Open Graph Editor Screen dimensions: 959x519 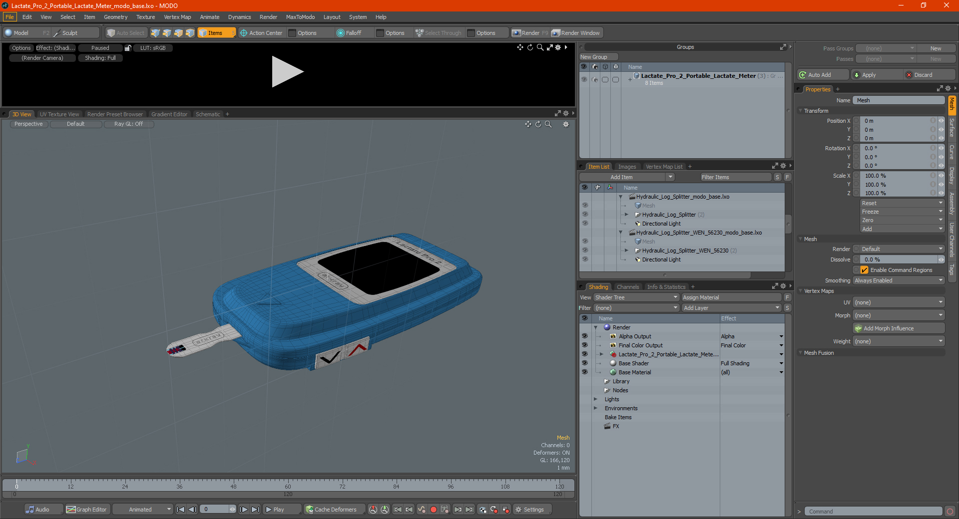point(86,510)
